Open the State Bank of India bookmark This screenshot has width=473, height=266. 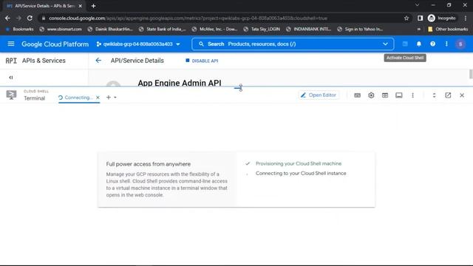click(x=163, y=29)
